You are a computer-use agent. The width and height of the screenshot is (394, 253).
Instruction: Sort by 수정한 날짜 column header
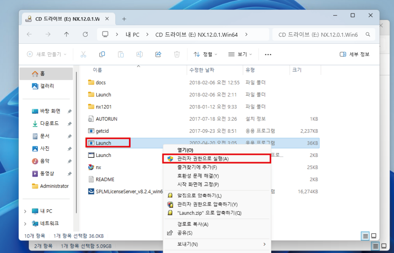[202, 70]
